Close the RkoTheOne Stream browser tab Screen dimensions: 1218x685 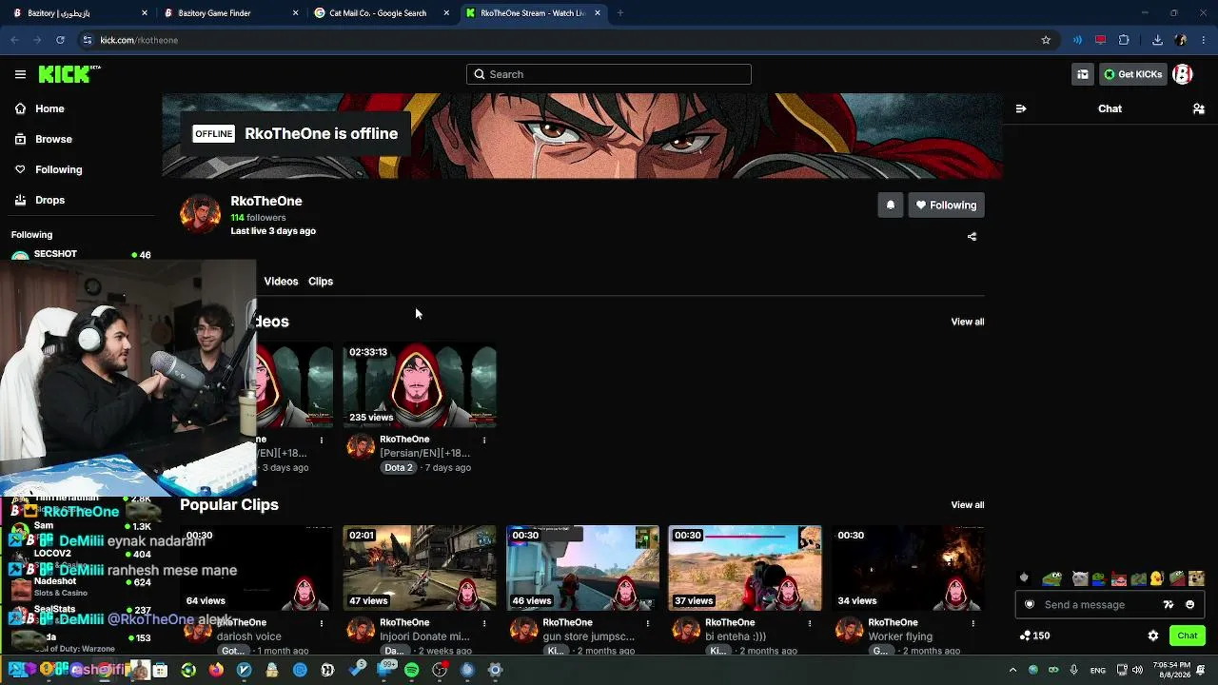pos(598,13)
